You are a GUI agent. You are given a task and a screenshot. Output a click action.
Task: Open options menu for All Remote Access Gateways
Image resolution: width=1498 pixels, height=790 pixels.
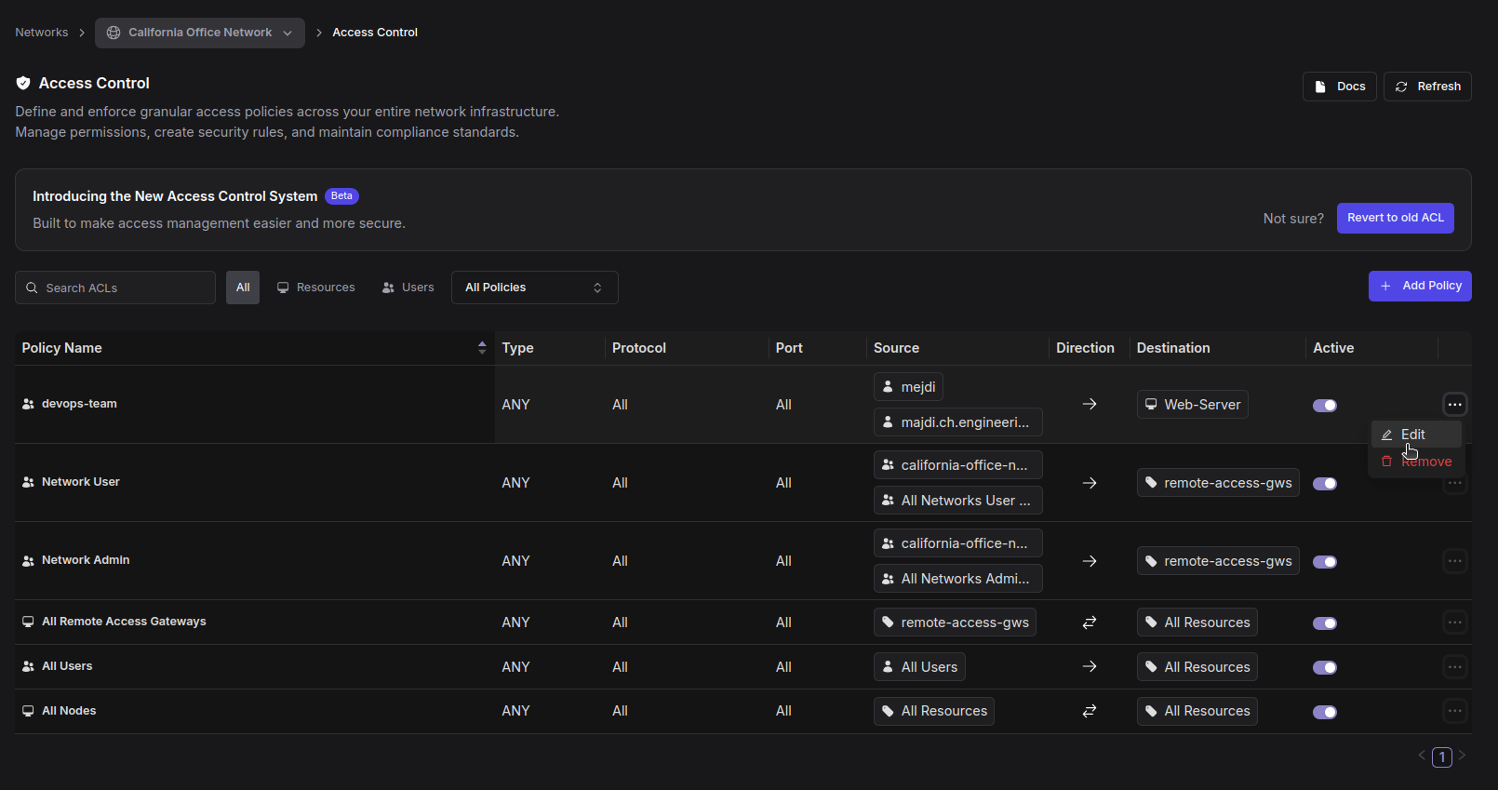[1454, 623]
